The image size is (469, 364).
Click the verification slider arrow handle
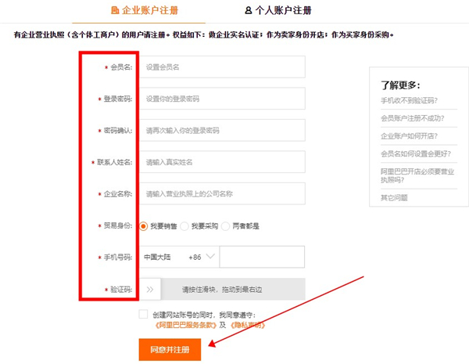tap(150, 289)
